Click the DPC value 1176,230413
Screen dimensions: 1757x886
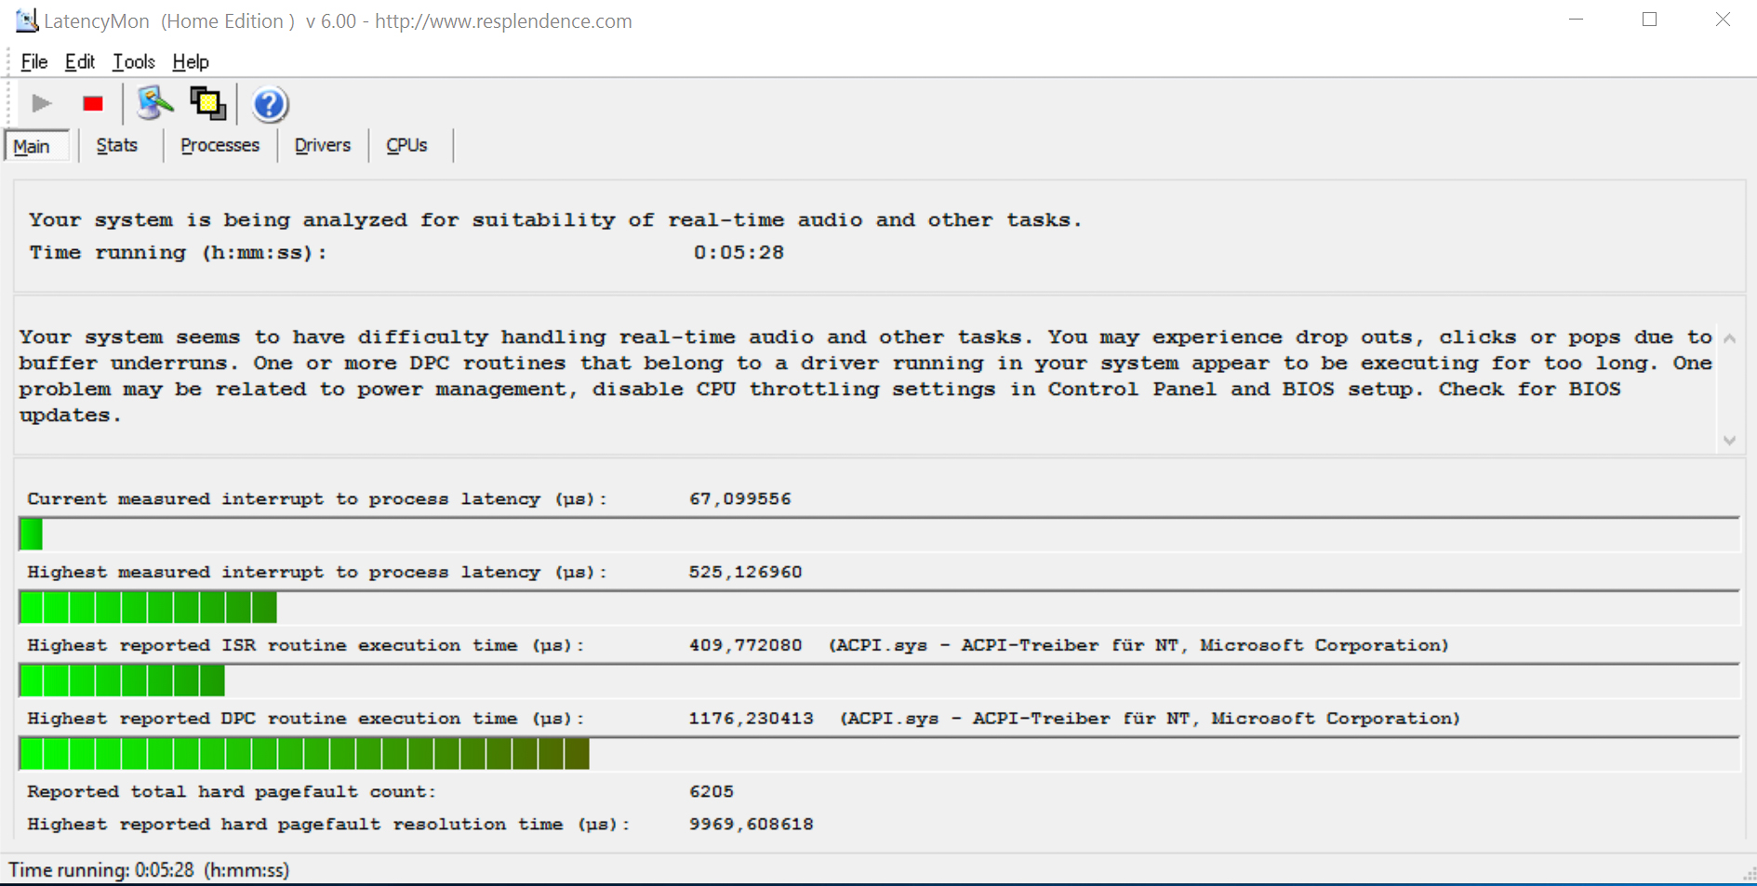pyautogui.click(x=751, y=720)
